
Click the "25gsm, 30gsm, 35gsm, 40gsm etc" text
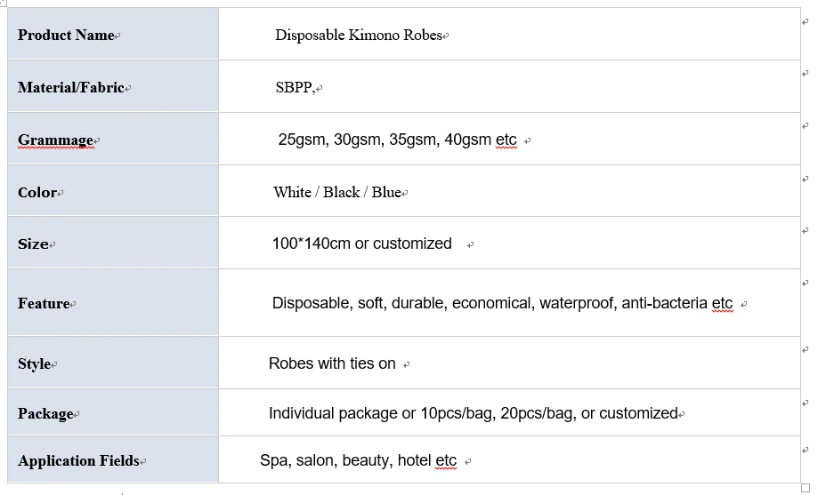[x=396, y=140]
